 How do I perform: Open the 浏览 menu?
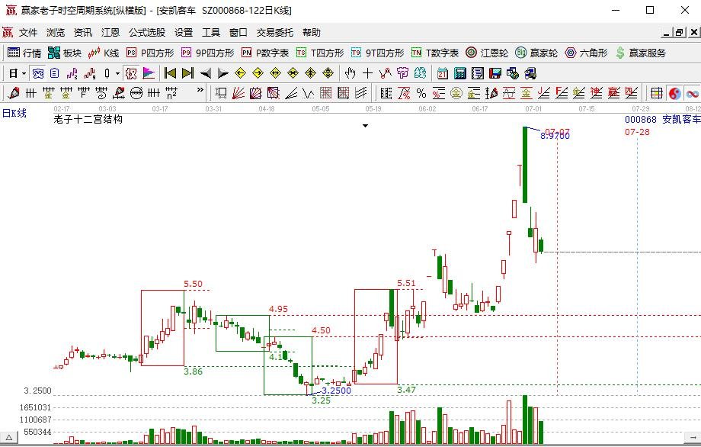click(x=56, y=32)
